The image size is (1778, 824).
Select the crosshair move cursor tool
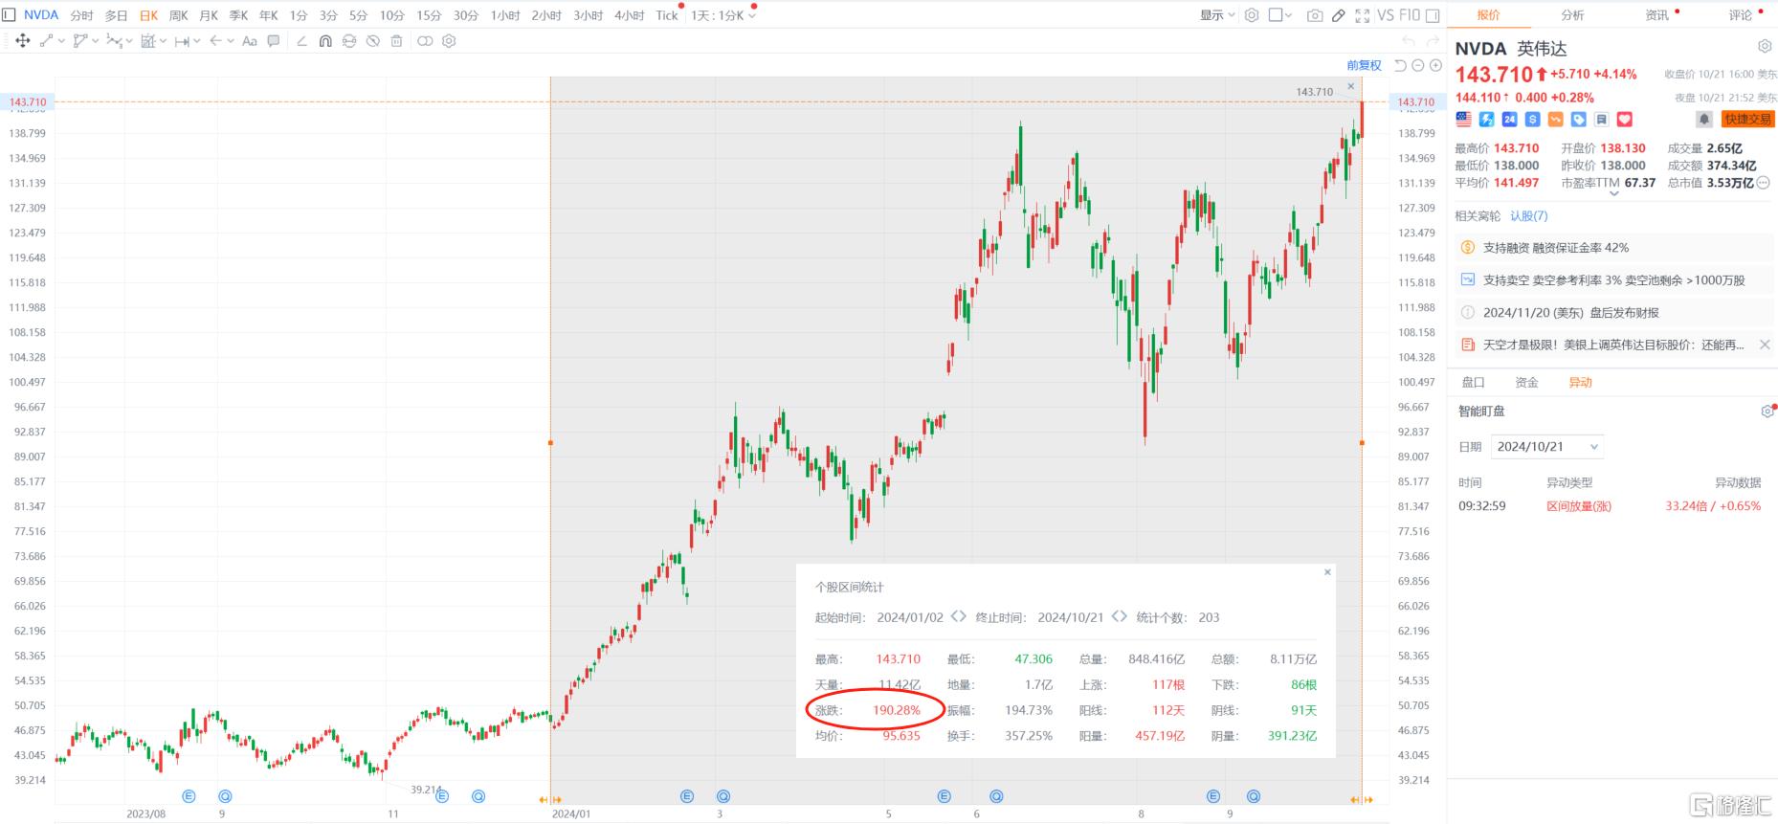[23, 41]
